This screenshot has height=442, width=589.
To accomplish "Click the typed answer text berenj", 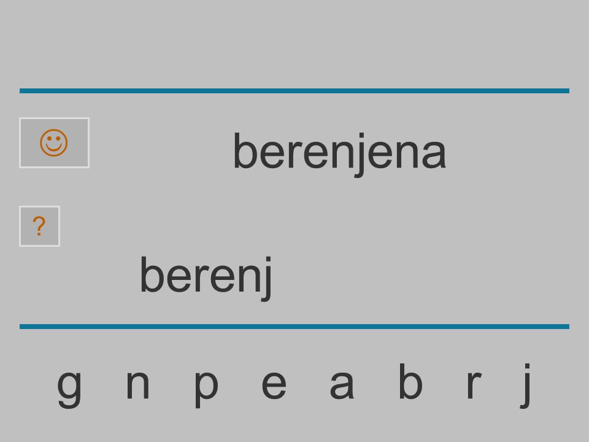I will tap(206, 277).
